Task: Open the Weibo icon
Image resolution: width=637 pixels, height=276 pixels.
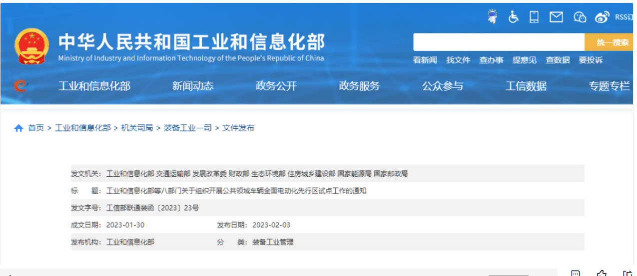Action: tap(602, 17)
